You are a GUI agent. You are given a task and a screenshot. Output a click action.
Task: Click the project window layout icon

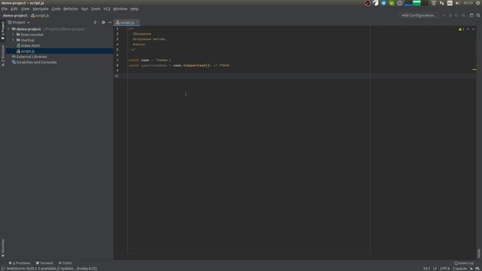coord(471,15)
